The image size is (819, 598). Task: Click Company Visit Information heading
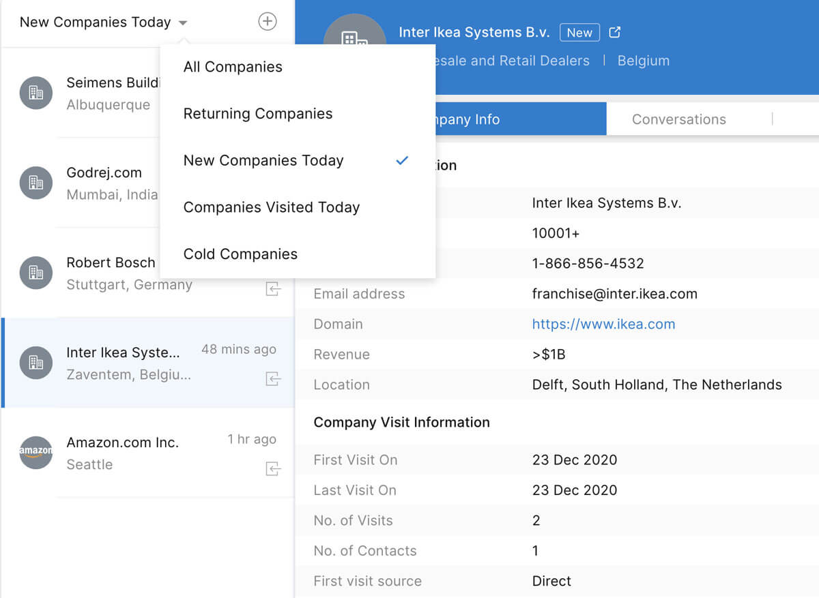401,423
